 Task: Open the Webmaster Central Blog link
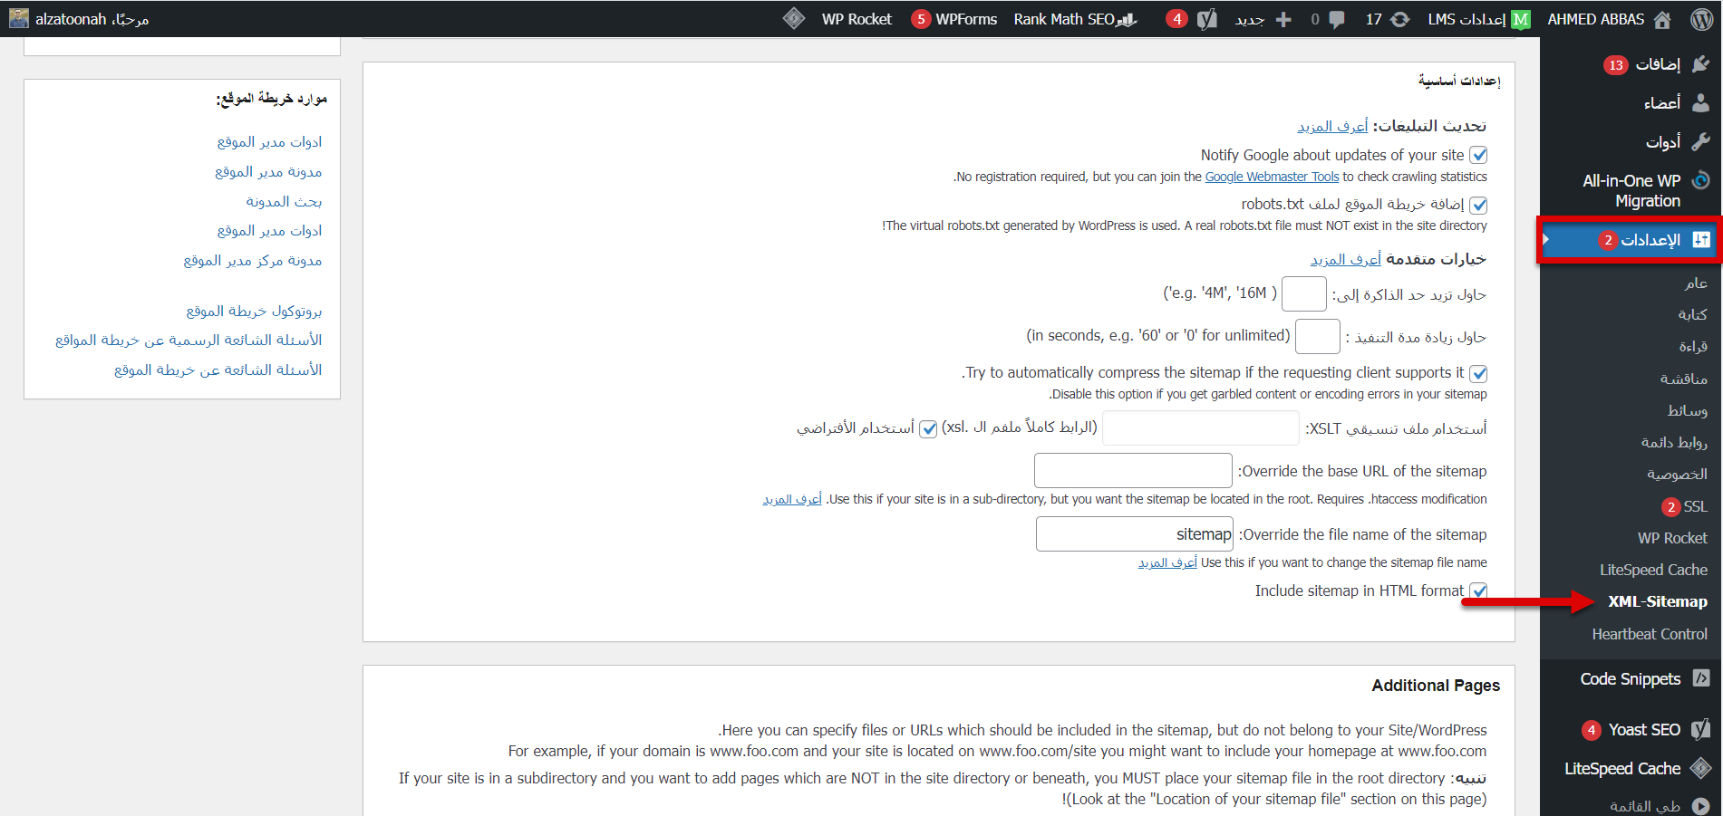coord(253,260)
